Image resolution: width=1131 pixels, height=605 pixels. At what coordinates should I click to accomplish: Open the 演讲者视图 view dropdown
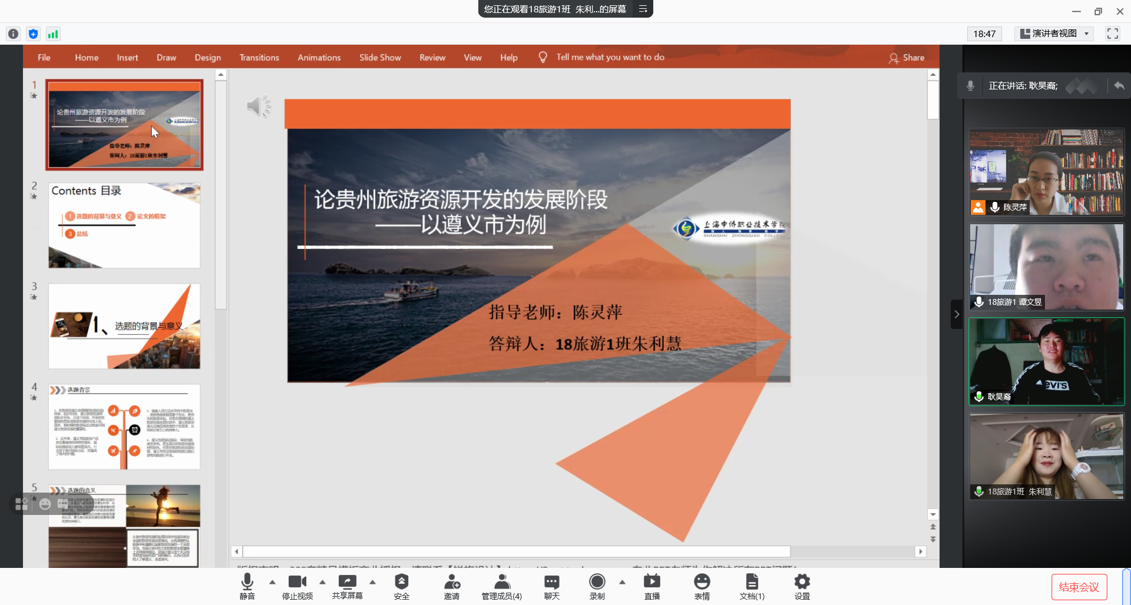[x=1054, y=34]
